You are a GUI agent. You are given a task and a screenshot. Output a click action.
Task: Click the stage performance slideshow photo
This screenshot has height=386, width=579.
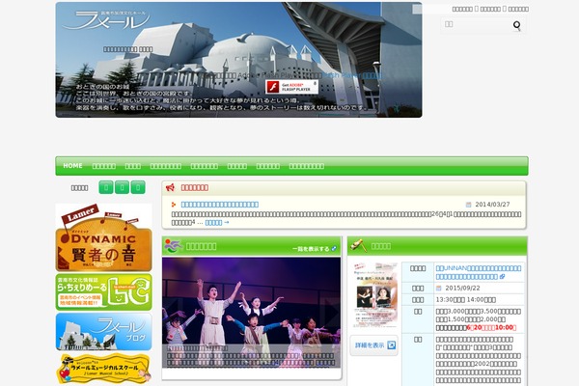[x=252, y=313]
